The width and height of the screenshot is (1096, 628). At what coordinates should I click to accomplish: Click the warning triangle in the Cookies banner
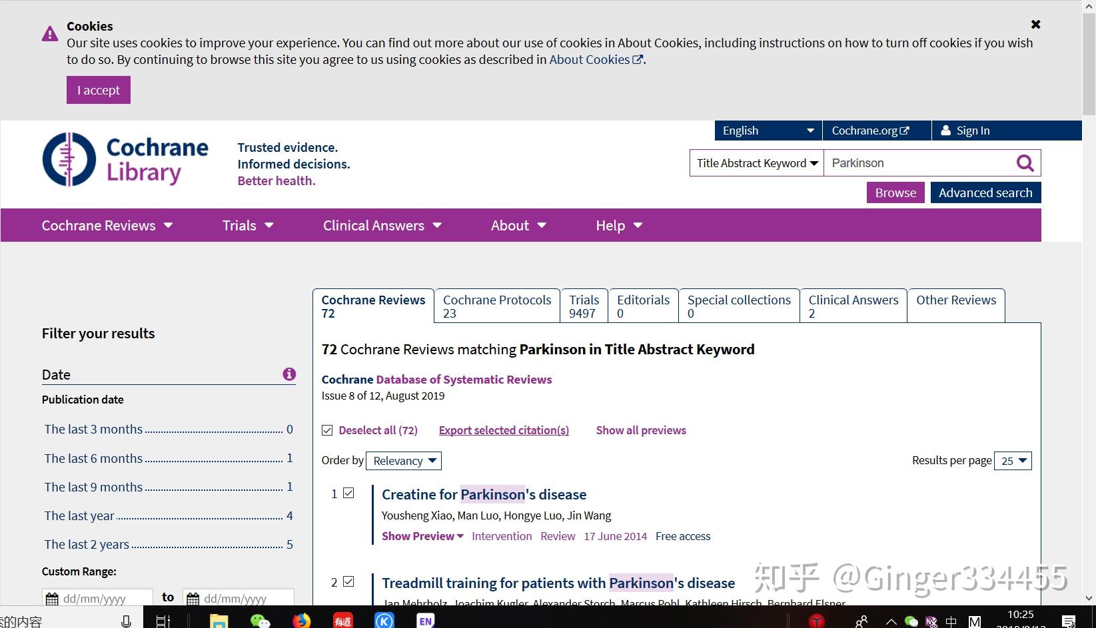pos(49,33)
